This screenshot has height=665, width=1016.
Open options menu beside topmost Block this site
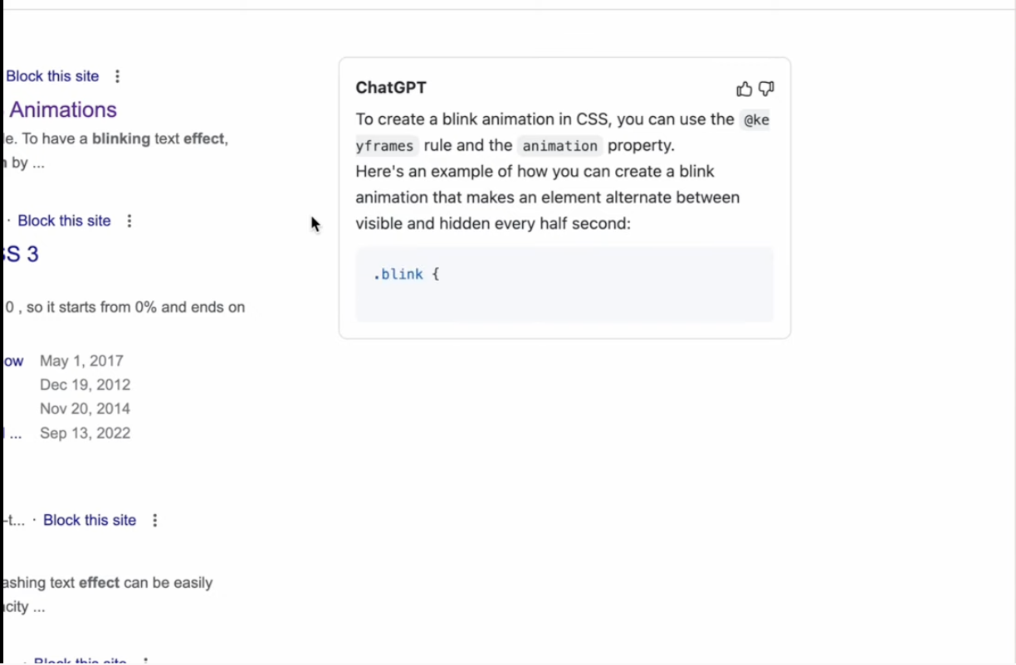[x=117, y=76]
